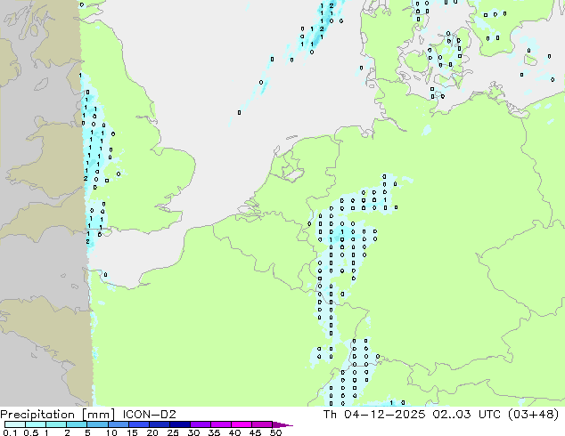Screen dimensions: 565x436
Task: Click the ICON-D2 model name label
Action: pyautogui.click(x=149, y=415)
